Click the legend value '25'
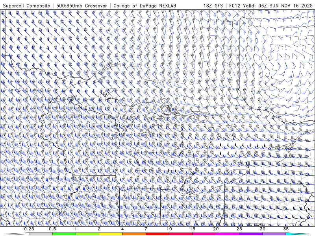This screenshot has height=236, width=315. coord(239,229)
